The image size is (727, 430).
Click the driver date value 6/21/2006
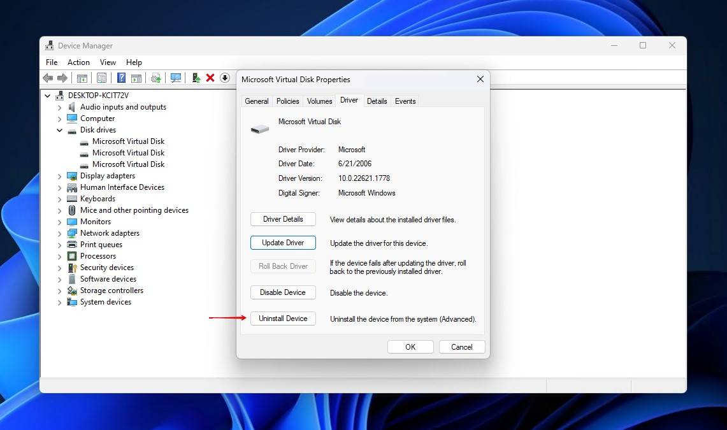(x=355, y=164)
